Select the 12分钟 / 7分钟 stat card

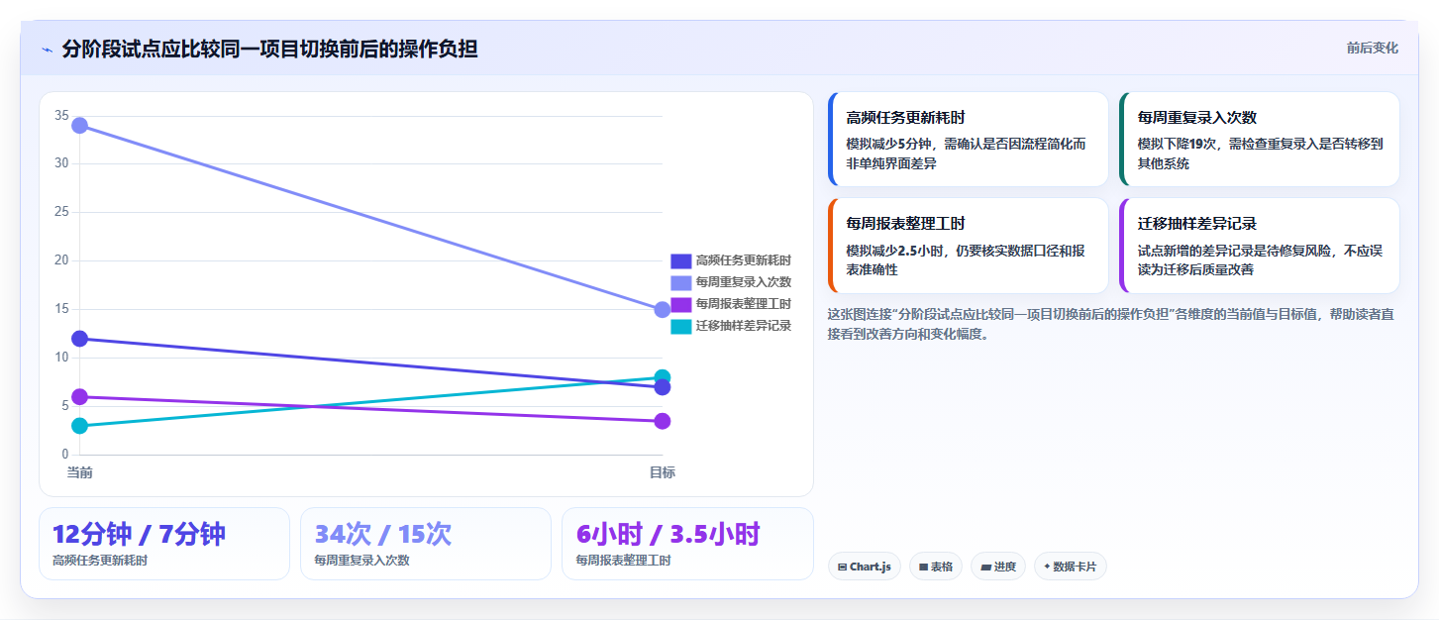click(x=164, y=544)
